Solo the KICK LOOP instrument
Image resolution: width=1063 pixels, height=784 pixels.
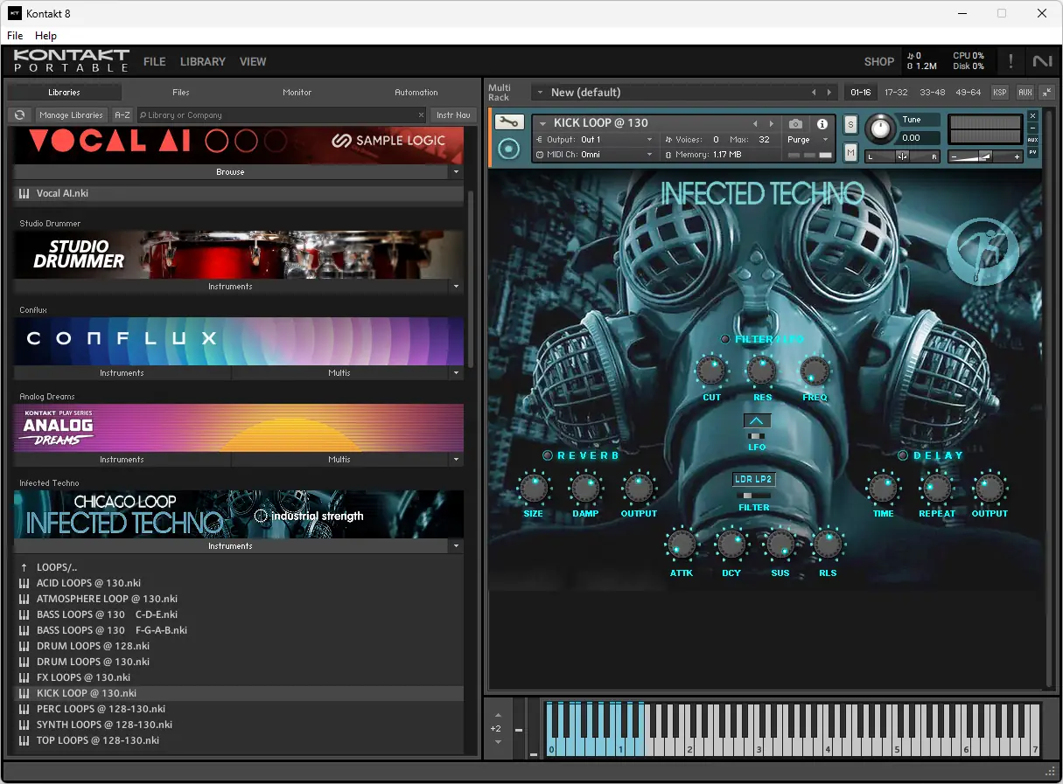pos(850,125)
